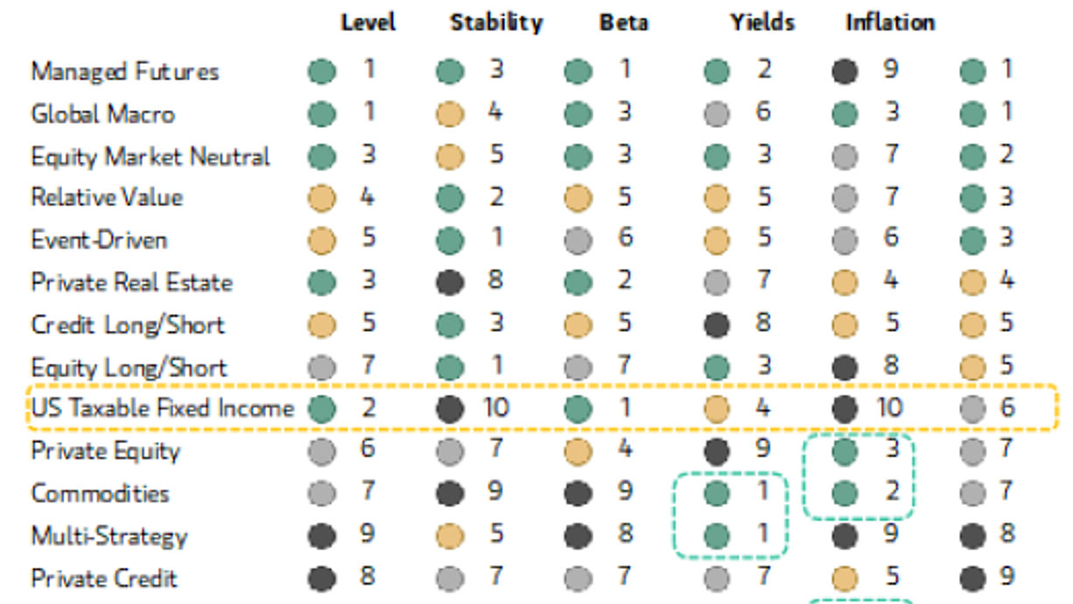1073x604 pixels.
Task: Select the green dot for Multi-Strategy Yields
Action: point(718,536)
